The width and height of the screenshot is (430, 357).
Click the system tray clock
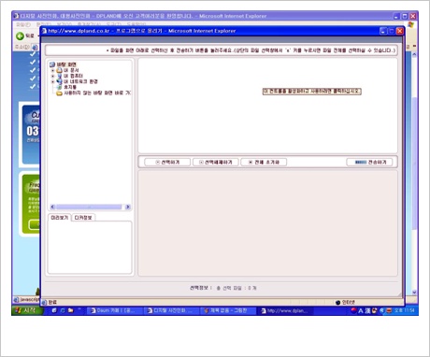[405, 310]
